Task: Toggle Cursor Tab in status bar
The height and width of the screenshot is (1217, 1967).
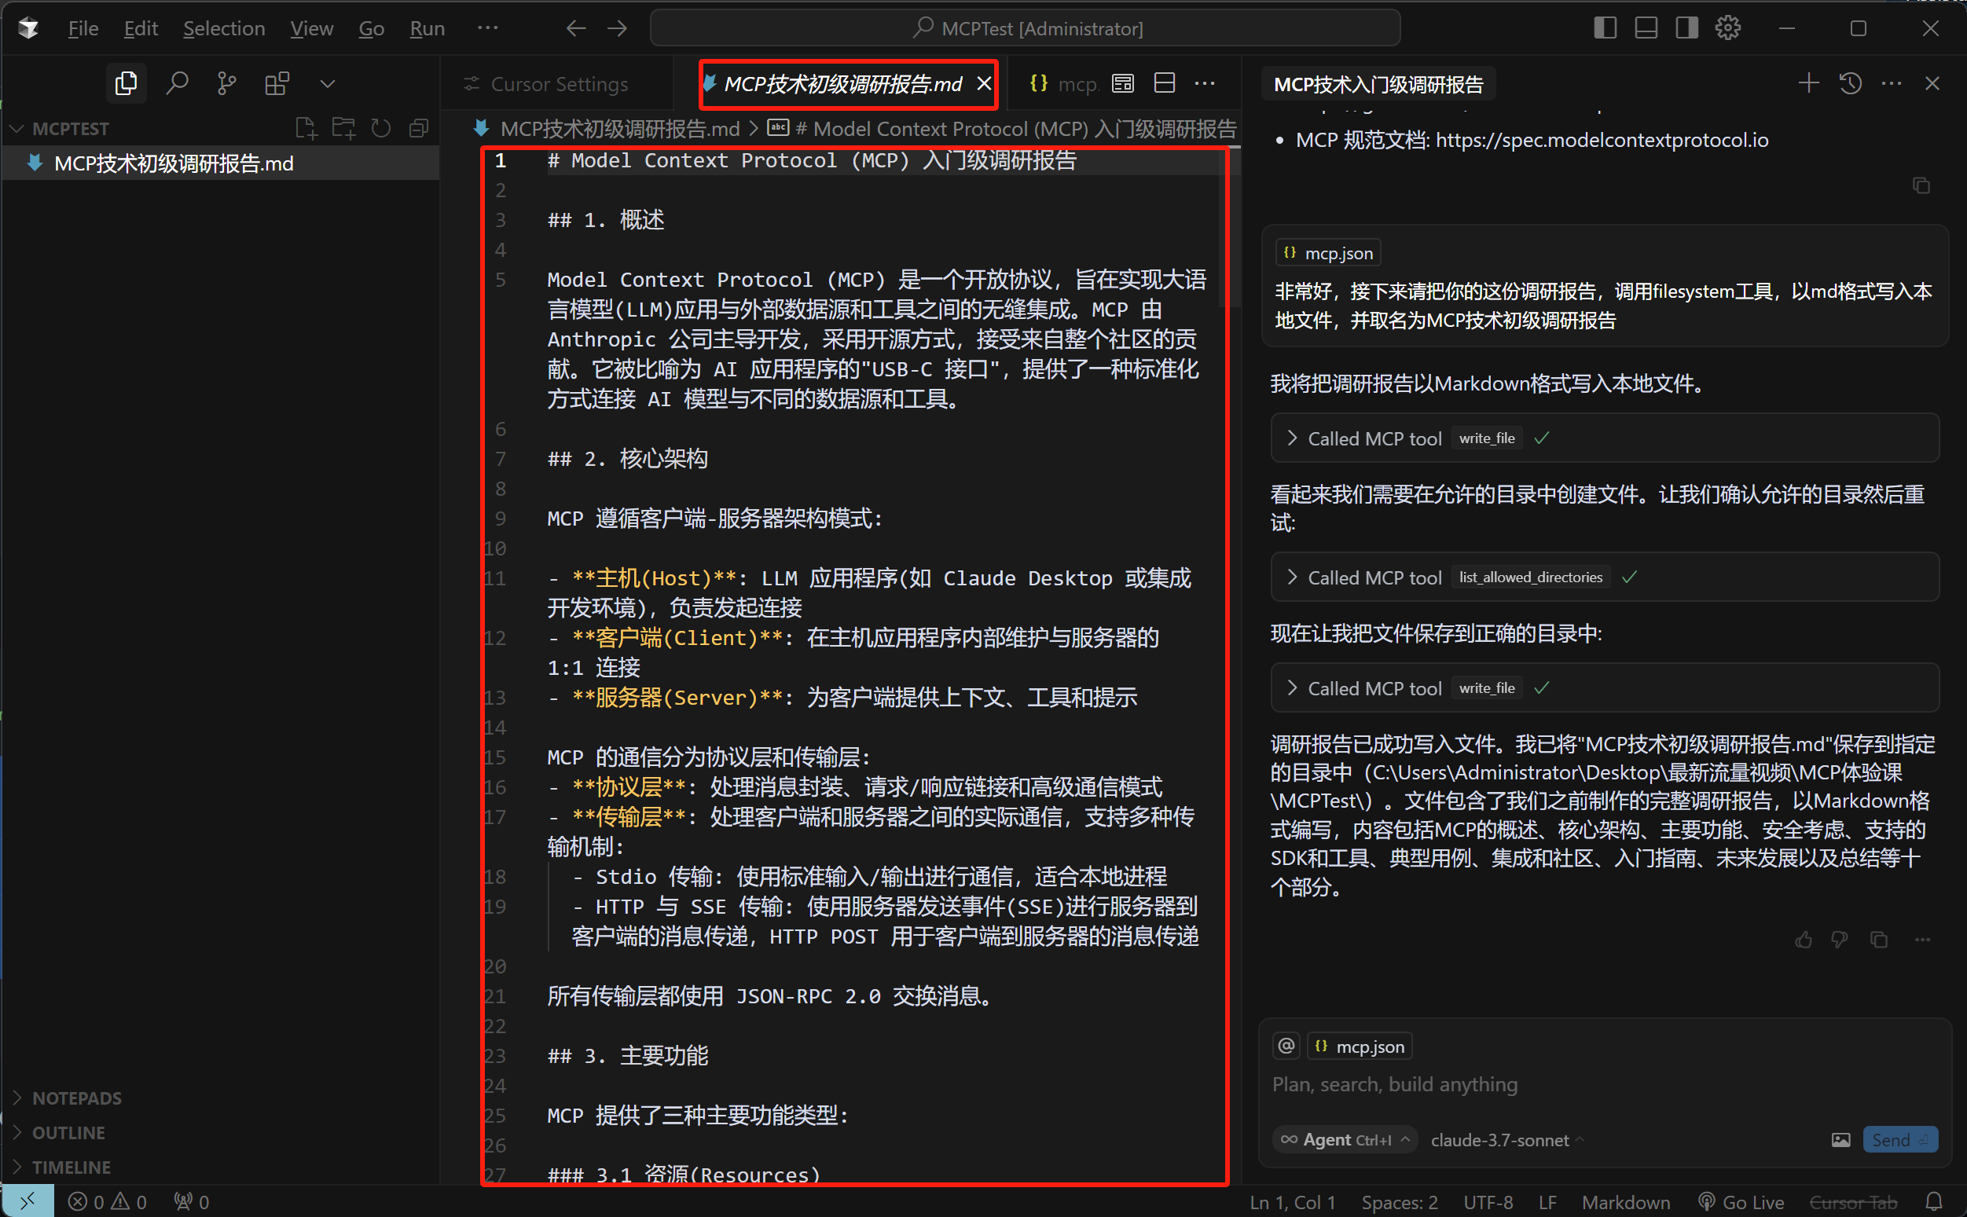Action: point(1854,1203)
